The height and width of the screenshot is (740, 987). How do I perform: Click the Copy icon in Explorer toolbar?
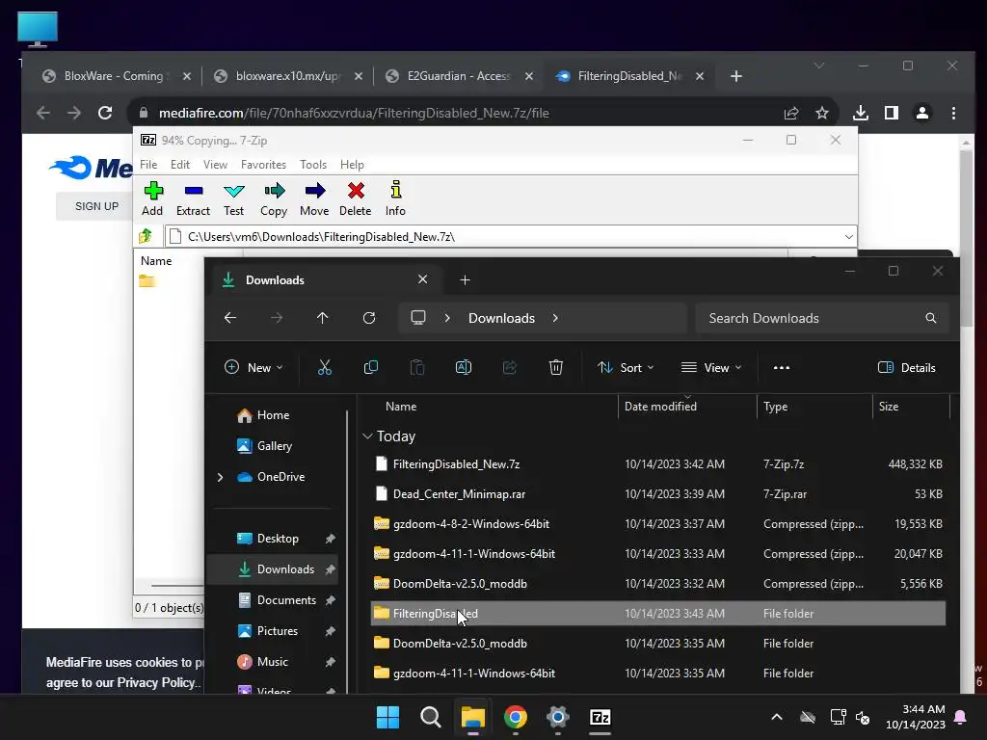[x=371, y=367]
